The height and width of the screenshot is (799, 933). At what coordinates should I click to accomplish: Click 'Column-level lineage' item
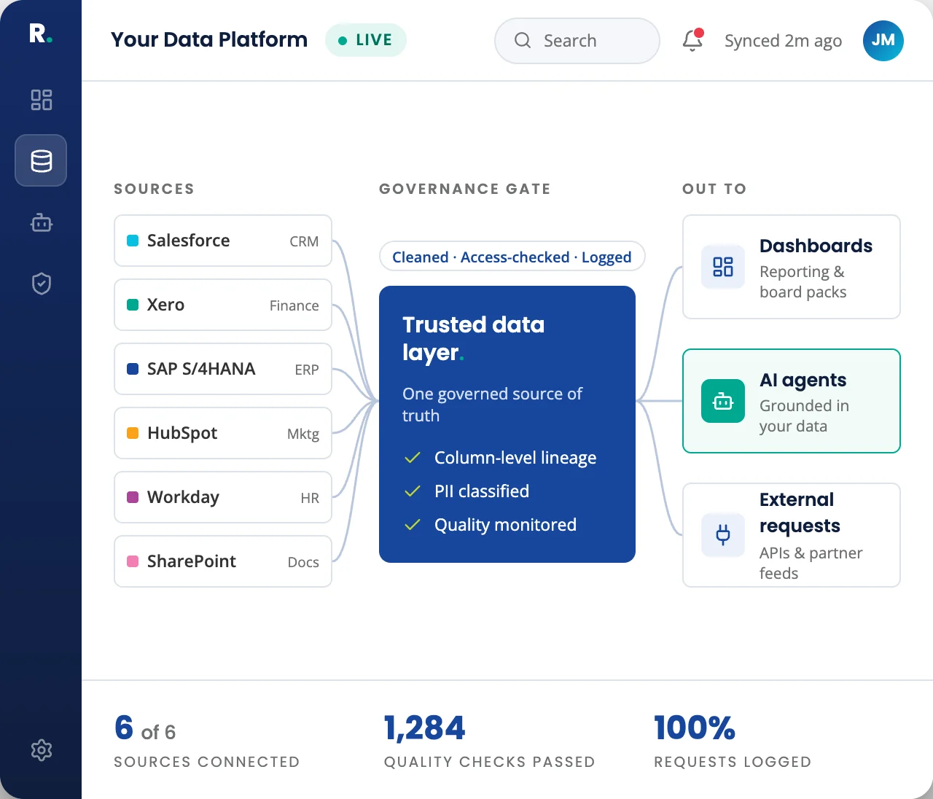[501, 458]
